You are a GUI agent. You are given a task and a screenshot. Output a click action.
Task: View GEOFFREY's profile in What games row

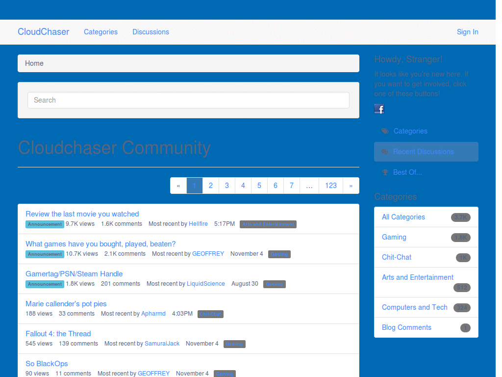click(x=208, y=254)
